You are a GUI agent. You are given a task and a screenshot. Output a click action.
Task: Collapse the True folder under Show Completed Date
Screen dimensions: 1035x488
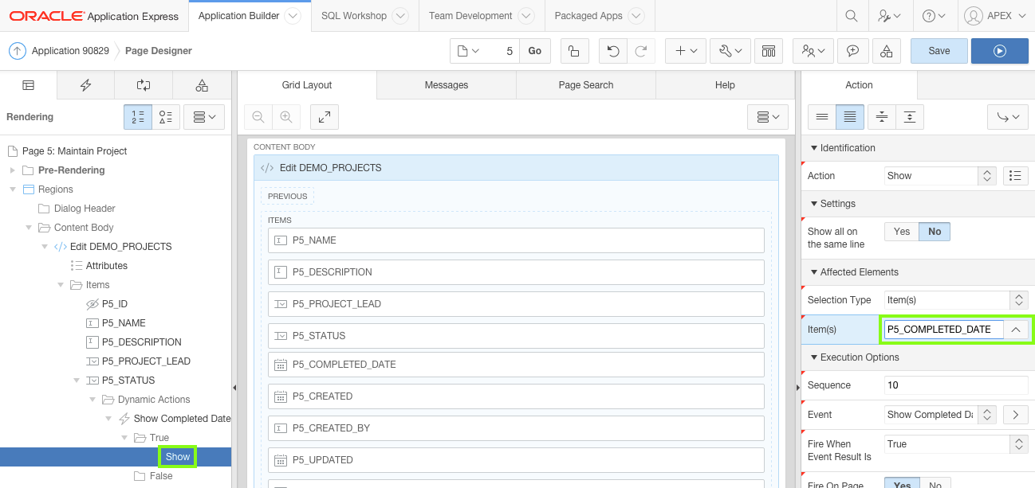tap(124, 437)
